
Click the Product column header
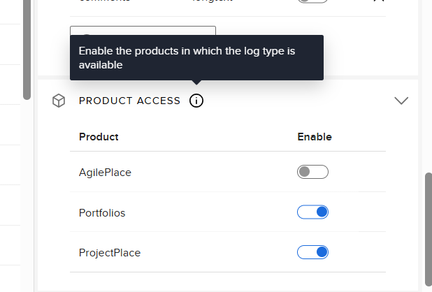[x=99, y=137]
